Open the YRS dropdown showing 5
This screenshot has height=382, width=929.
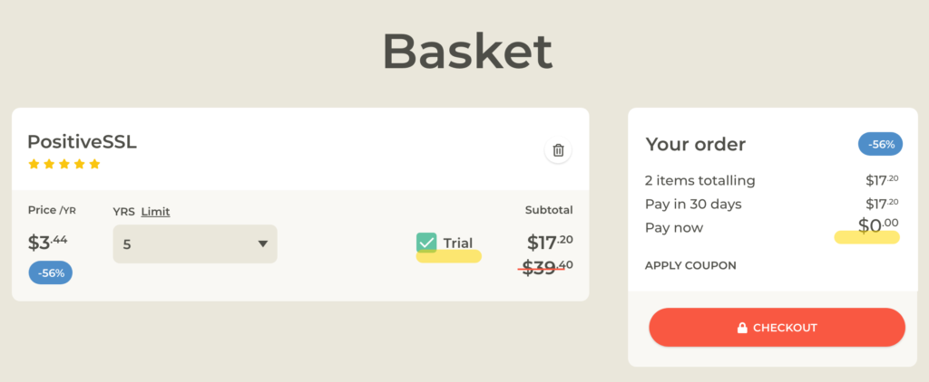point(195,244)
